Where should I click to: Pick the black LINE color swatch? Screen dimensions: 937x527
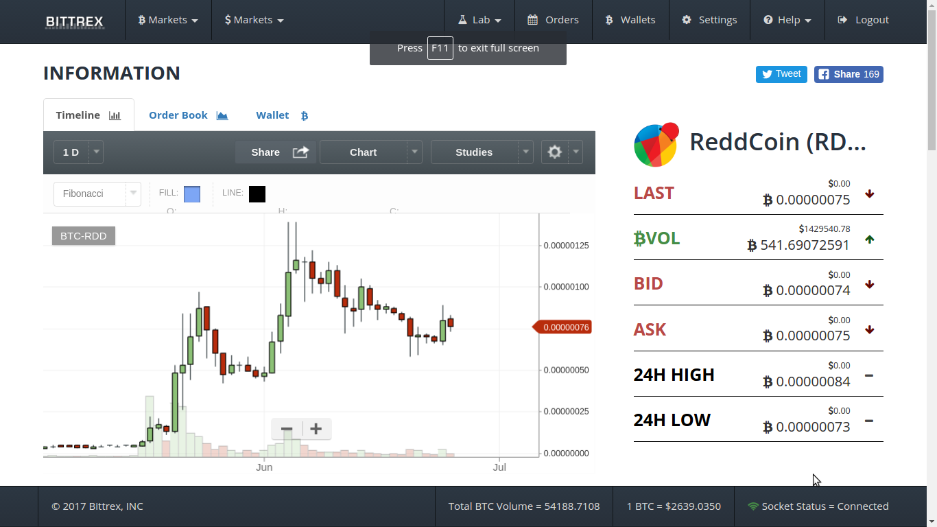point(257,194)
